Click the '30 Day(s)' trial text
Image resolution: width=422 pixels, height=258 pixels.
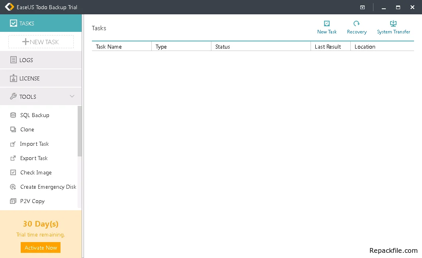tap(41, 224)
